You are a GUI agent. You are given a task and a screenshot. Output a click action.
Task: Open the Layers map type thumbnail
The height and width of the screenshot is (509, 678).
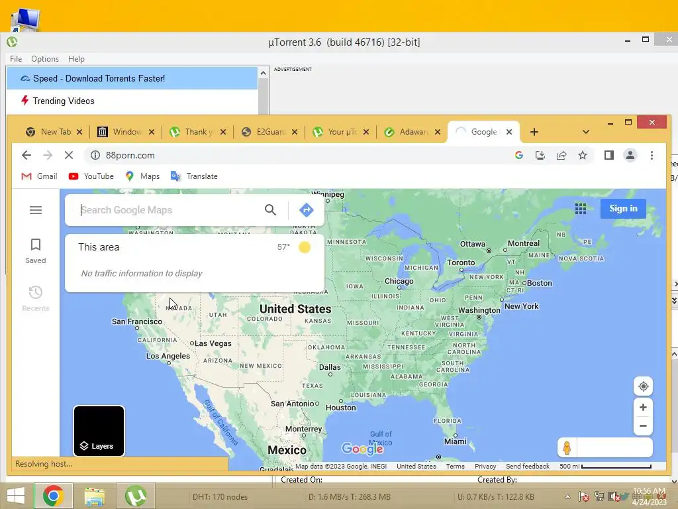point(99,431)
